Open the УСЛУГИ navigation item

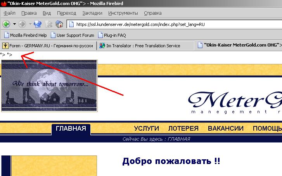[147, 128]
